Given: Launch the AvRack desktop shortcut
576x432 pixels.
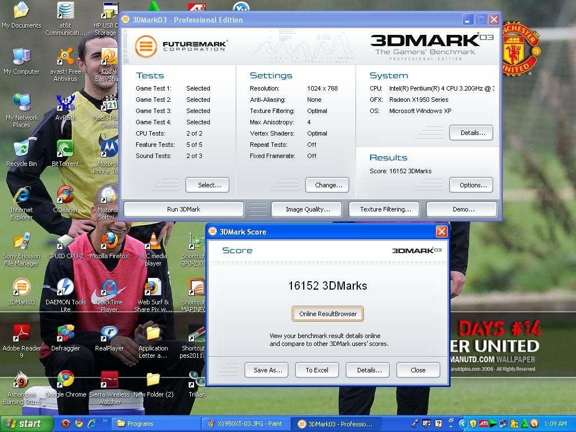Looking at the screenshot, I should coord(65,108).
